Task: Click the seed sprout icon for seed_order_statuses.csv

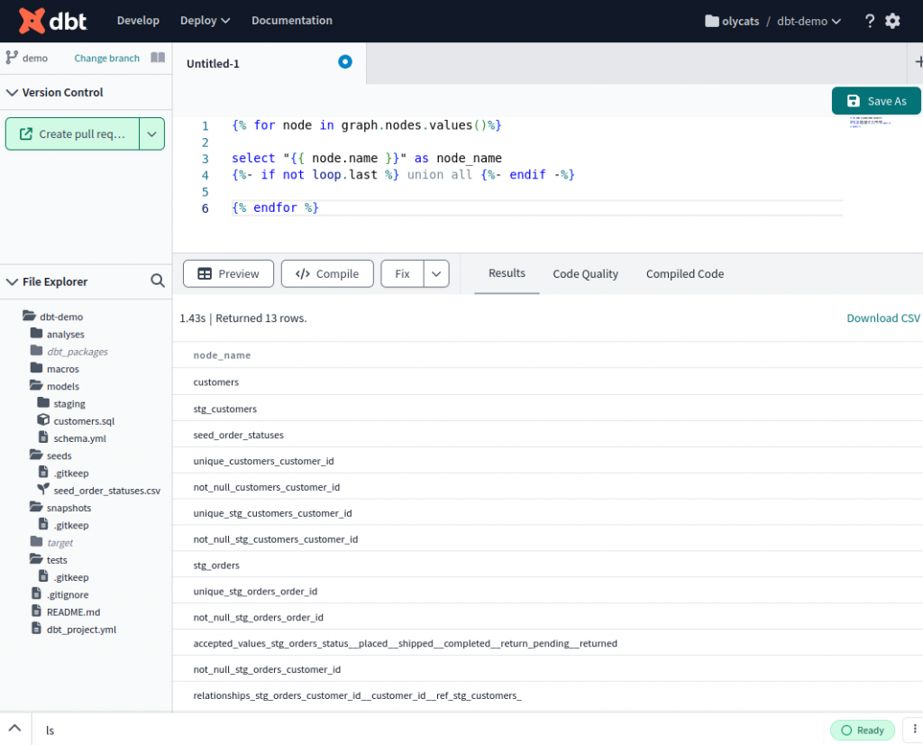Action: pos(43,489)
